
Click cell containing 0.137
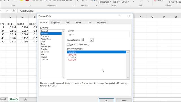[10, 27]
